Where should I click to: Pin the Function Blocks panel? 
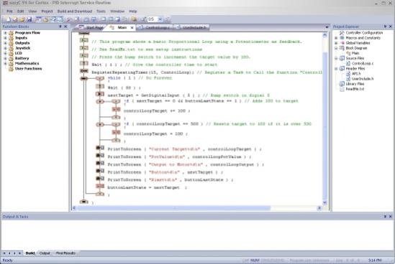tap(60, 27)
